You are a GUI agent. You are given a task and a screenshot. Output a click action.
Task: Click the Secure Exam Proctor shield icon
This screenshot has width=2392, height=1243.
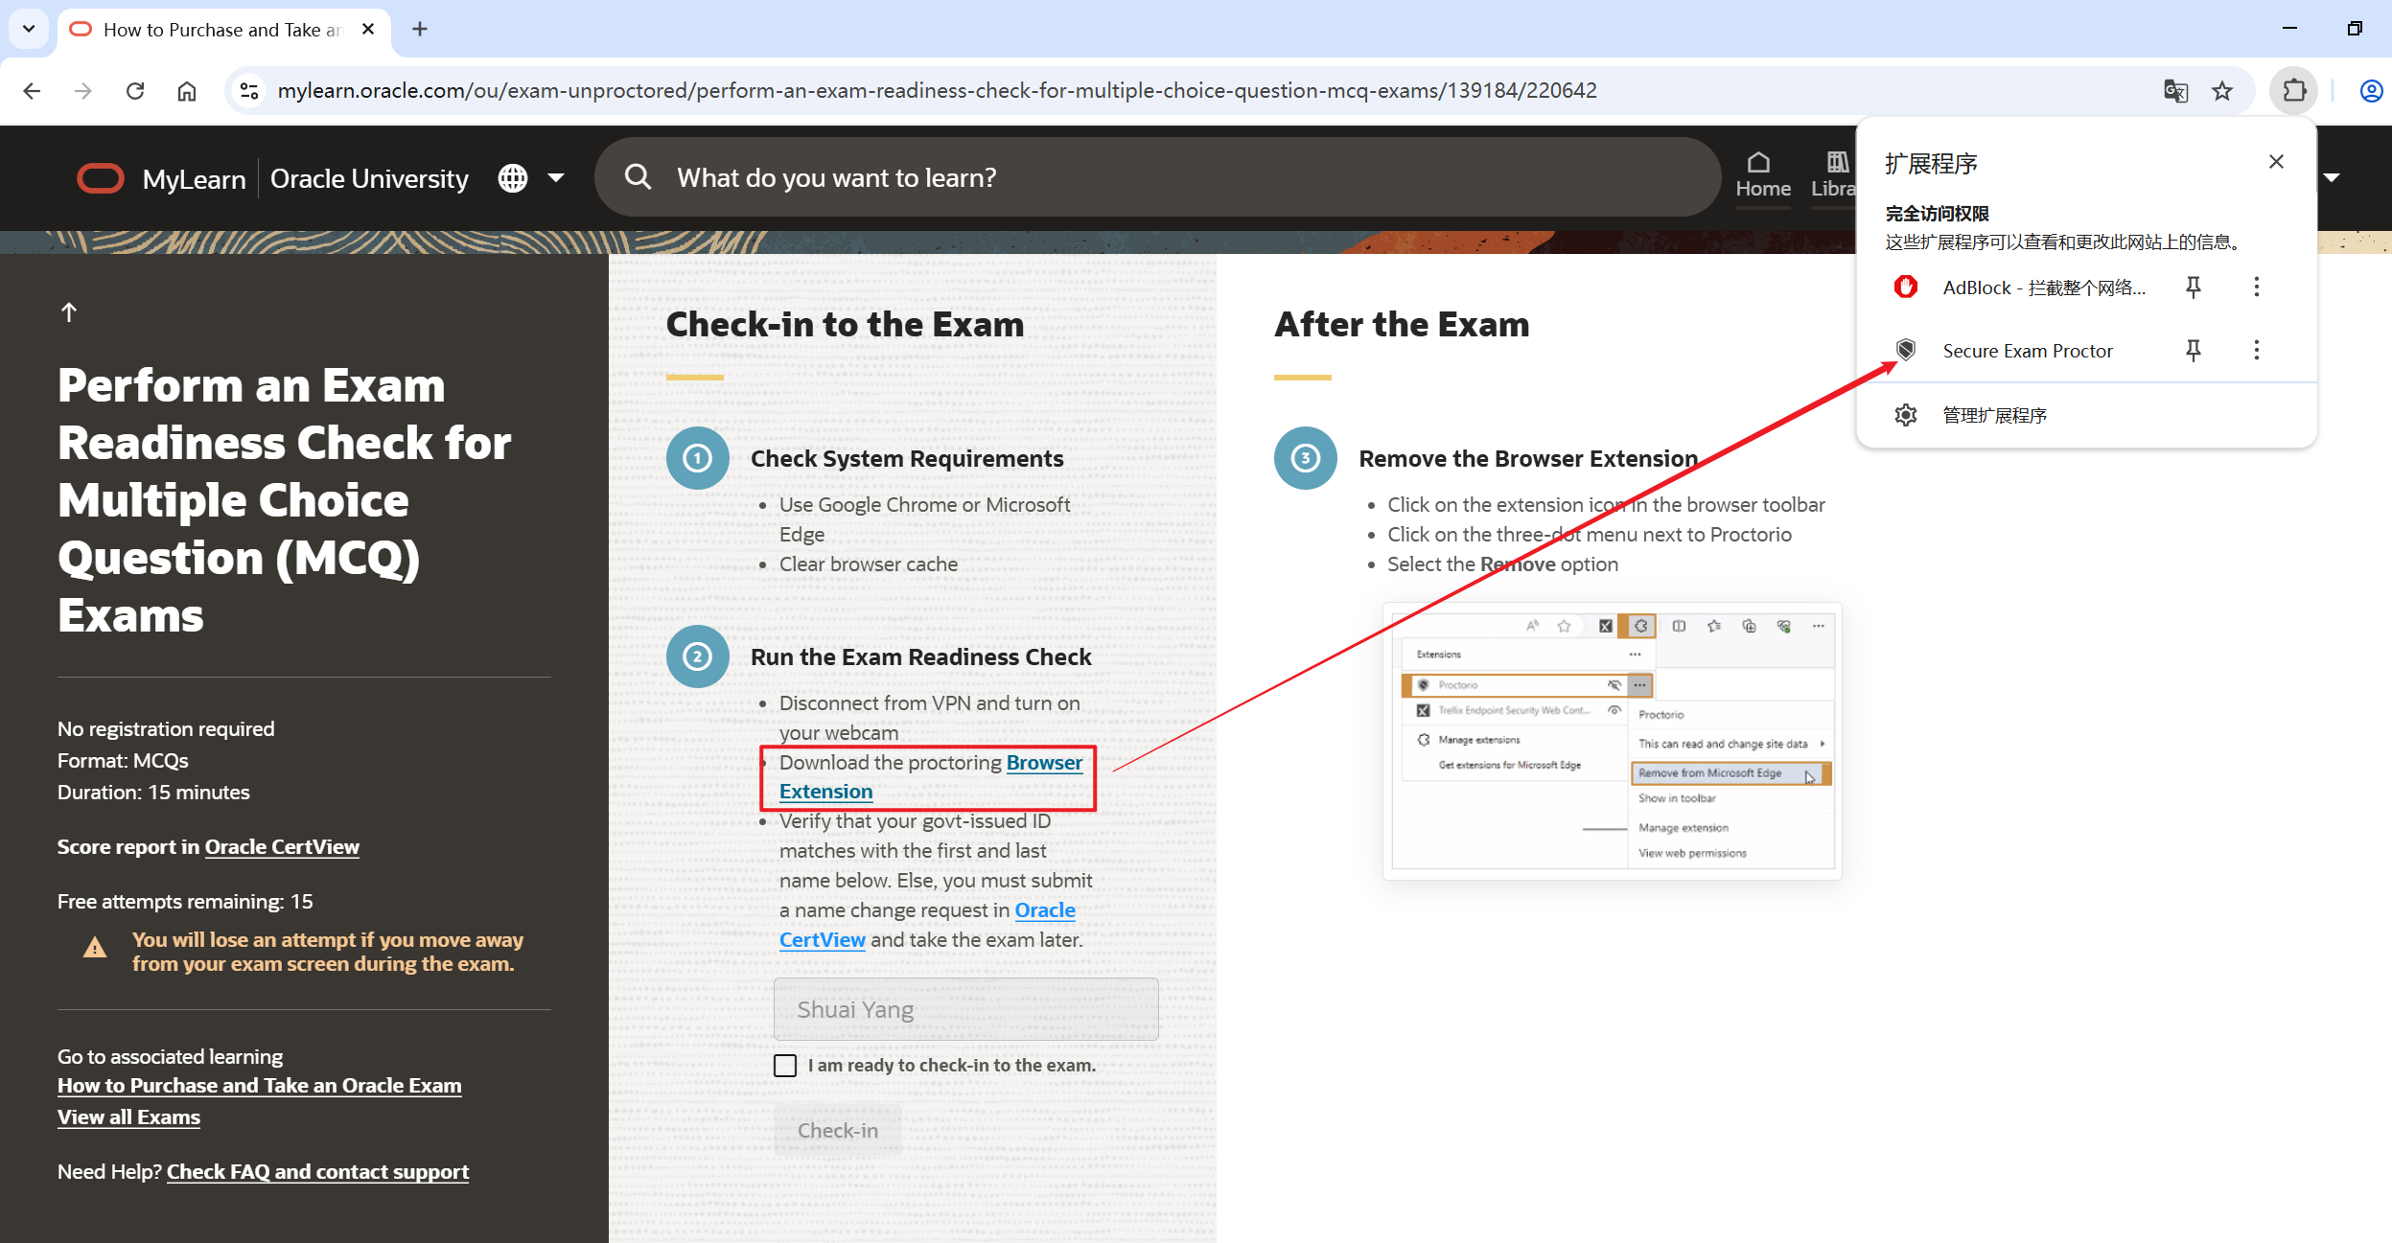tap(1905, 350)
